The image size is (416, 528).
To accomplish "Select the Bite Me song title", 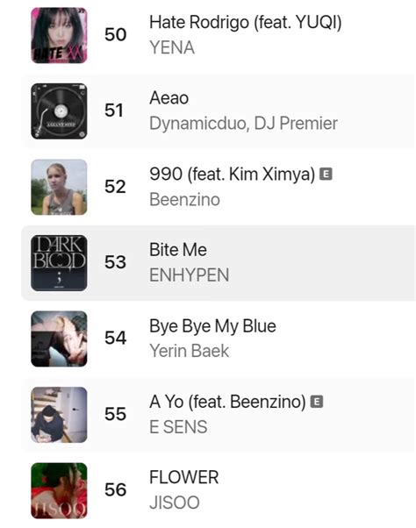I will pos(178,250).
